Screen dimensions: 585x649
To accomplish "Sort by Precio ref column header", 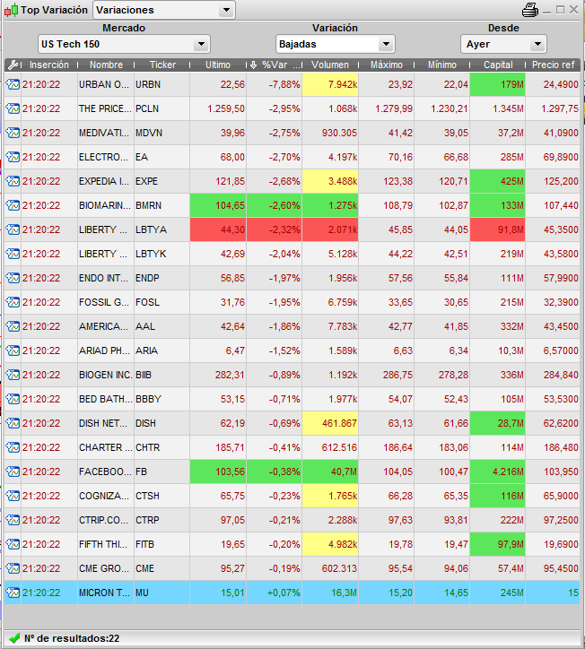I will [553, 65].
